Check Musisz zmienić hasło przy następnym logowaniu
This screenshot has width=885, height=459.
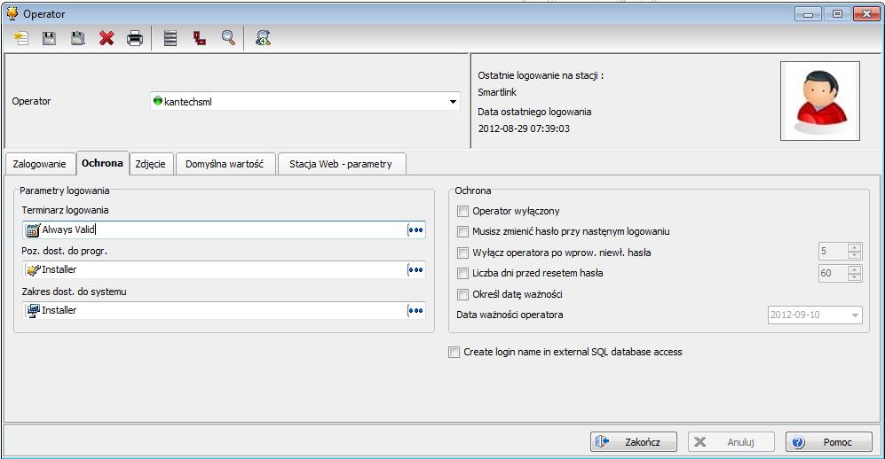click(x=462, y=231)
